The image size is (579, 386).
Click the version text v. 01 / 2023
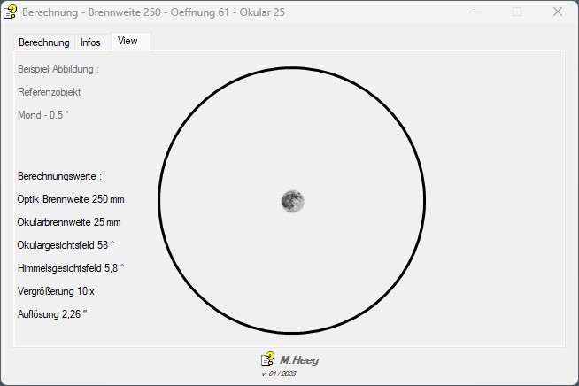(279, 374)
